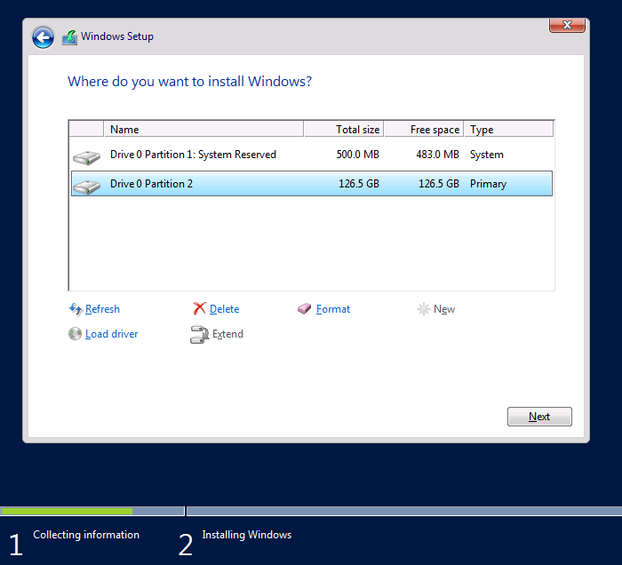Image resolution: width=622 pixels, height=565 pixels.
Task: Click the Collecting information step label
Action: (x=86, y=535)
